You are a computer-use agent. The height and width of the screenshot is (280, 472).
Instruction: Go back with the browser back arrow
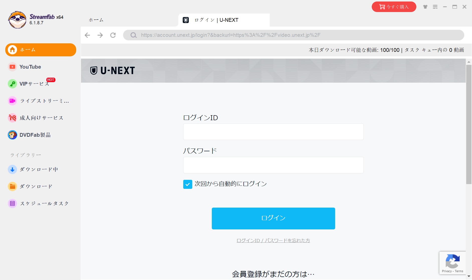(x=87, y=35)
